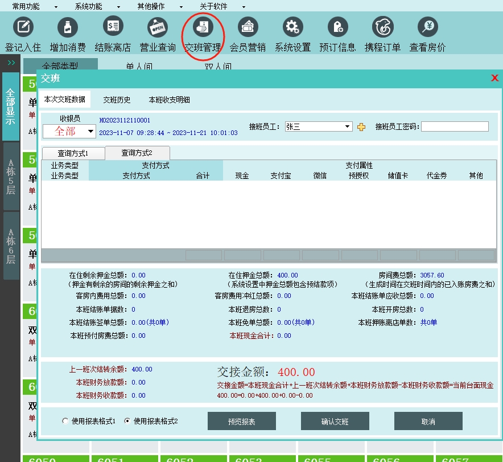
Task: Click the 确认交班 confirm button
Action: click(335, 422)
